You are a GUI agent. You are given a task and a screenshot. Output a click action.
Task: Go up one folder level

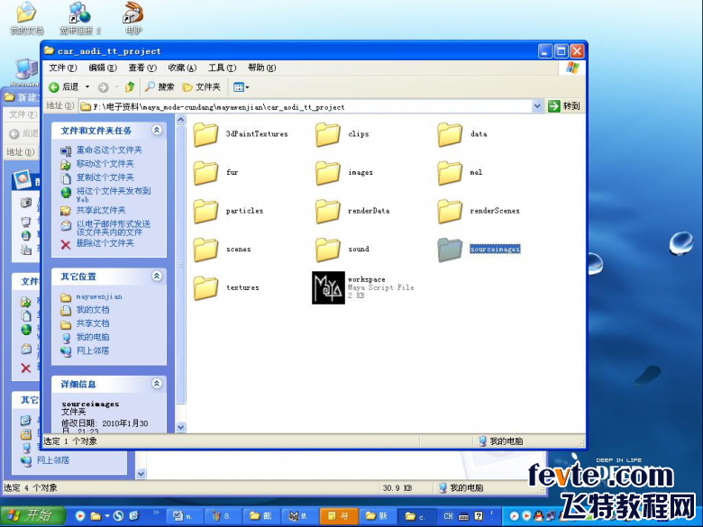pos(130,86)
